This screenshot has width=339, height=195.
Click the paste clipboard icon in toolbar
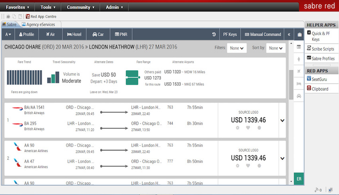pos(20,16)
